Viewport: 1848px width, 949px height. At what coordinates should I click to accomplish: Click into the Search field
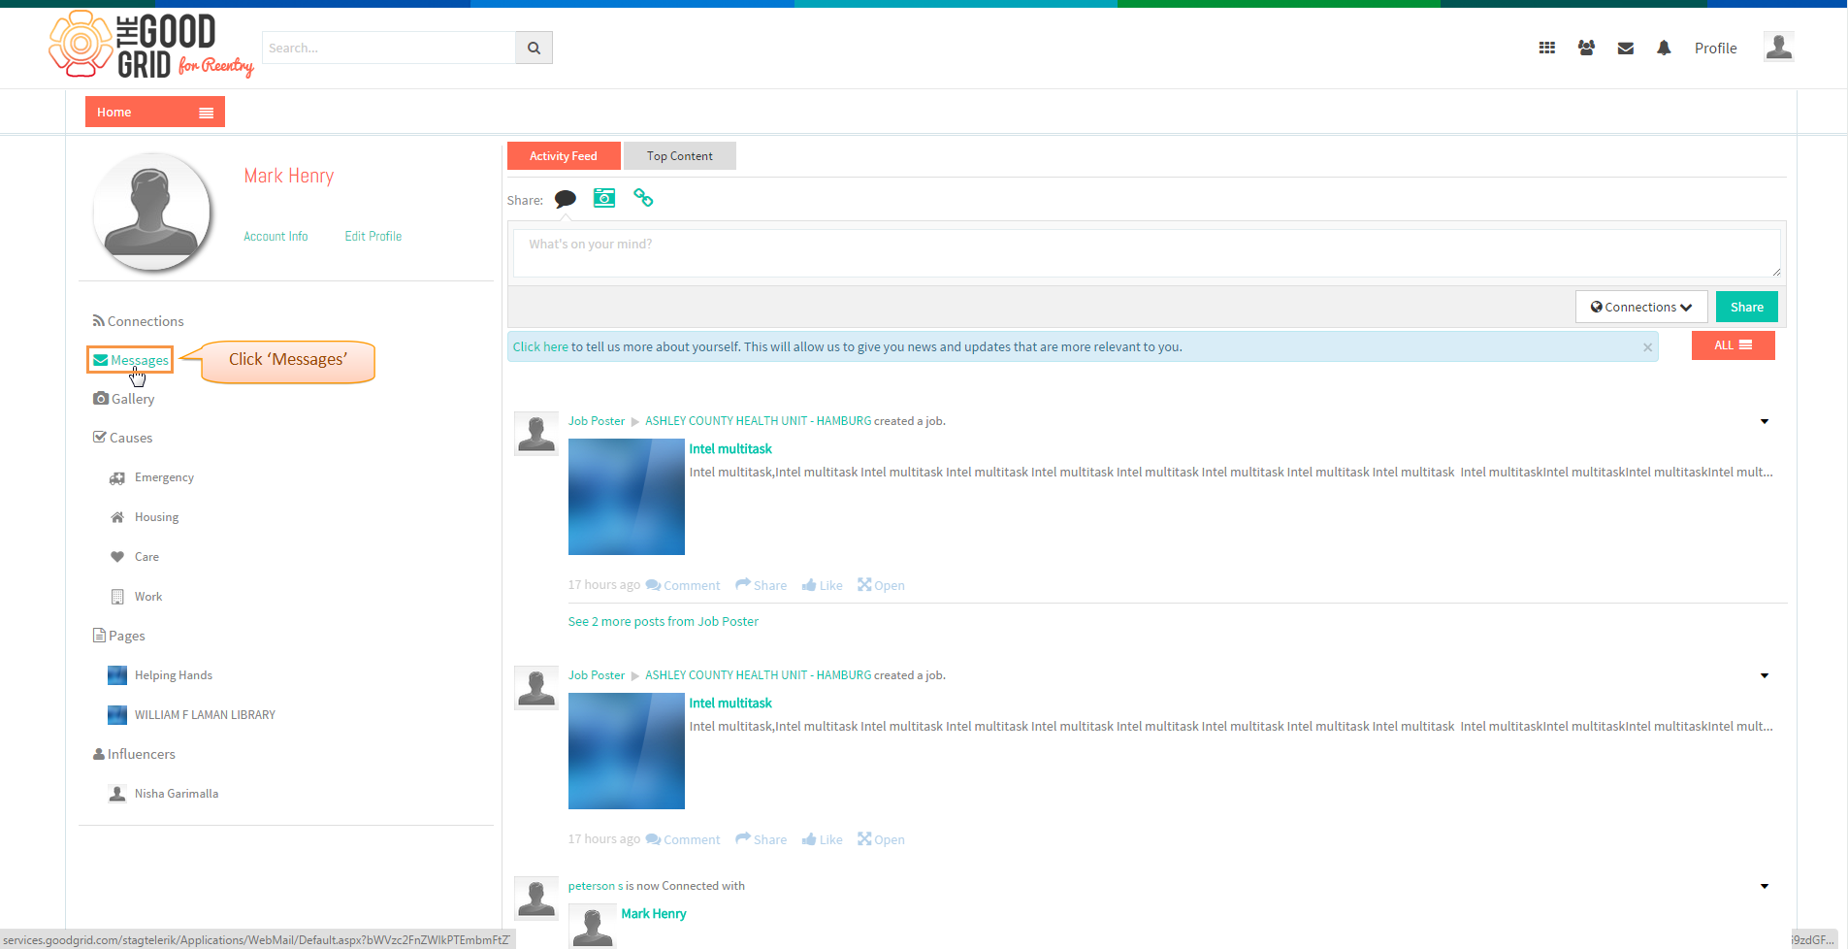pos(388,48)
